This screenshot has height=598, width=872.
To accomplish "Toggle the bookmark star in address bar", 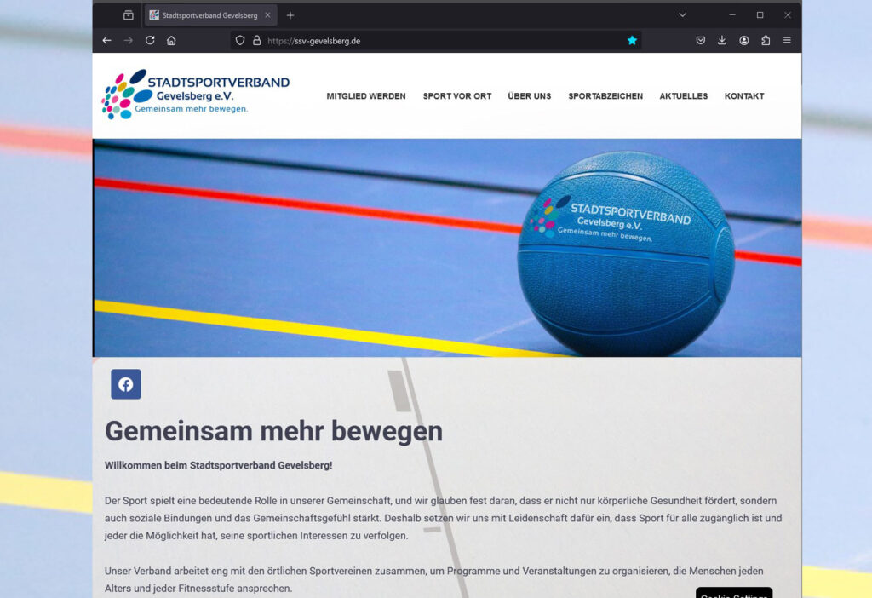I will 632,40.
